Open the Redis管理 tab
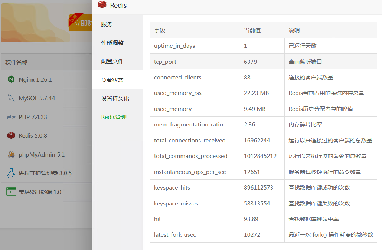 (x=117, y=117)
